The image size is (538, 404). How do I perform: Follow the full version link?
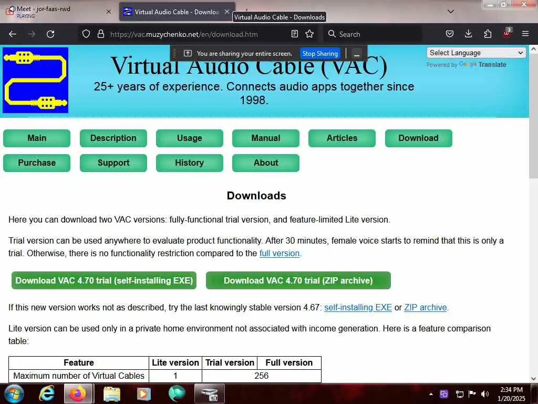[x=280, y=253]
